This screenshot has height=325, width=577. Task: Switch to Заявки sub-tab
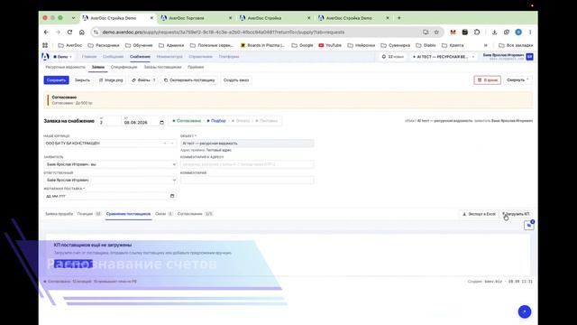click(98, 67)
